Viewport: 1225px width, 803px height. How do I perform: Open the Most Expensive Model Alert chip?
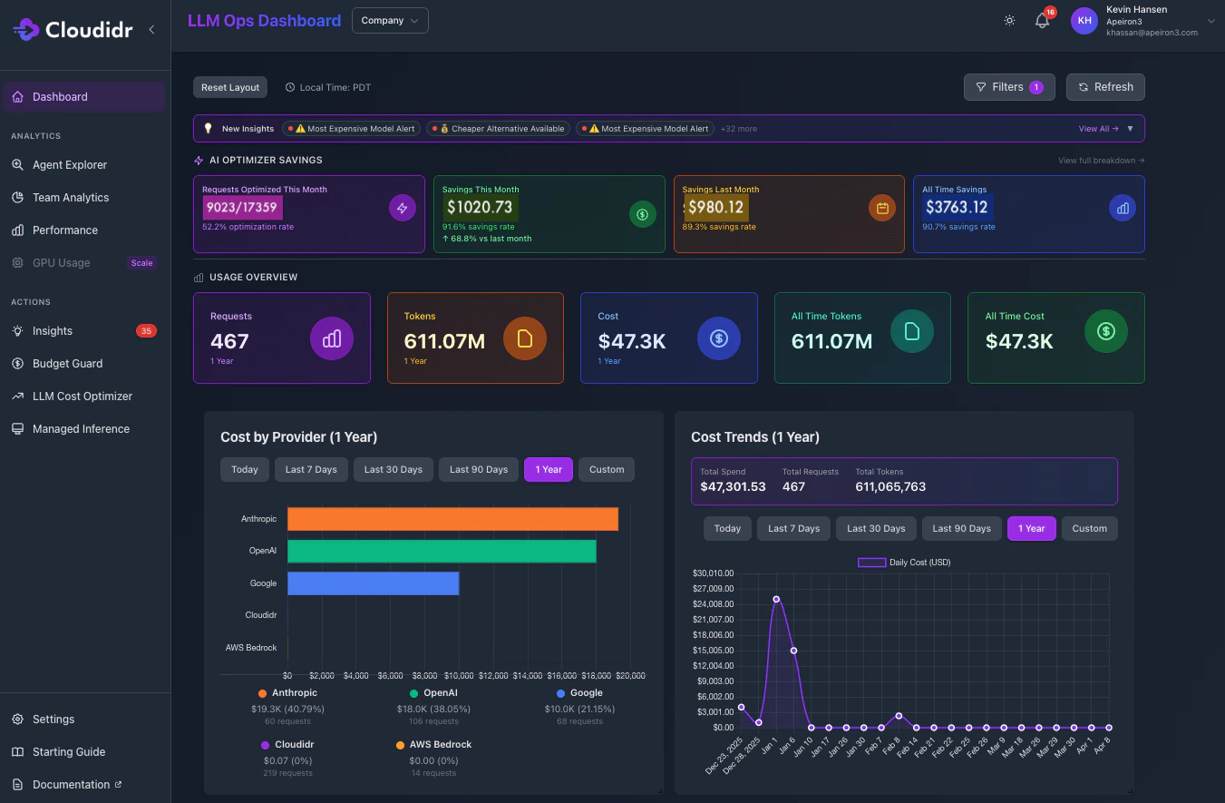(351, 128)
